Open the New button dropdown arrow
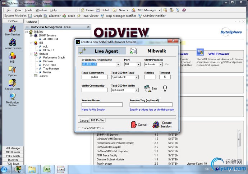Viewport: 248px width, 174px height. [x=128, y=10]
